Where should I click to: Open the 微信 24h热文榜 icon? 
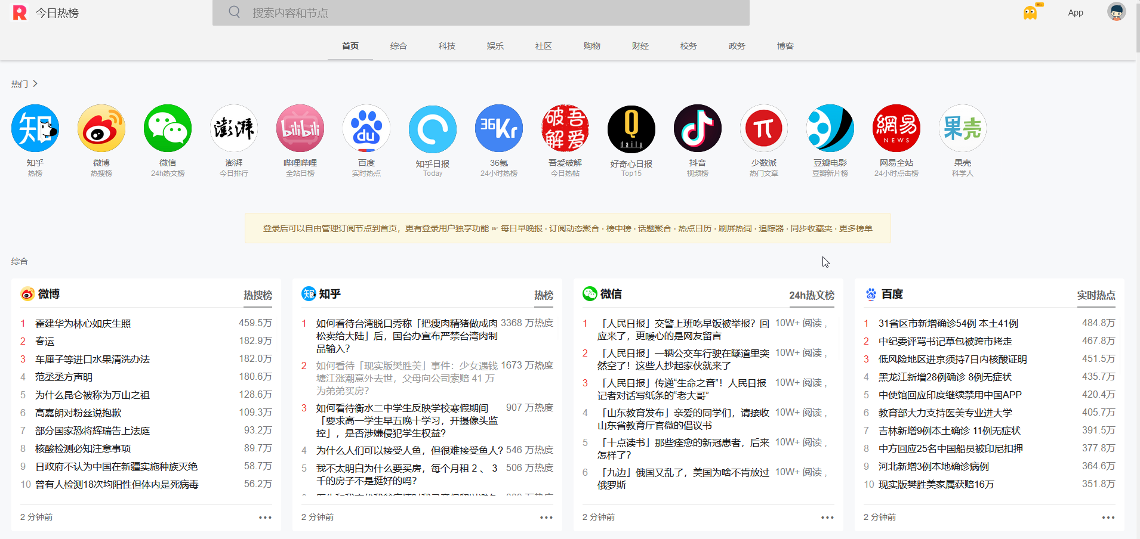168,128
